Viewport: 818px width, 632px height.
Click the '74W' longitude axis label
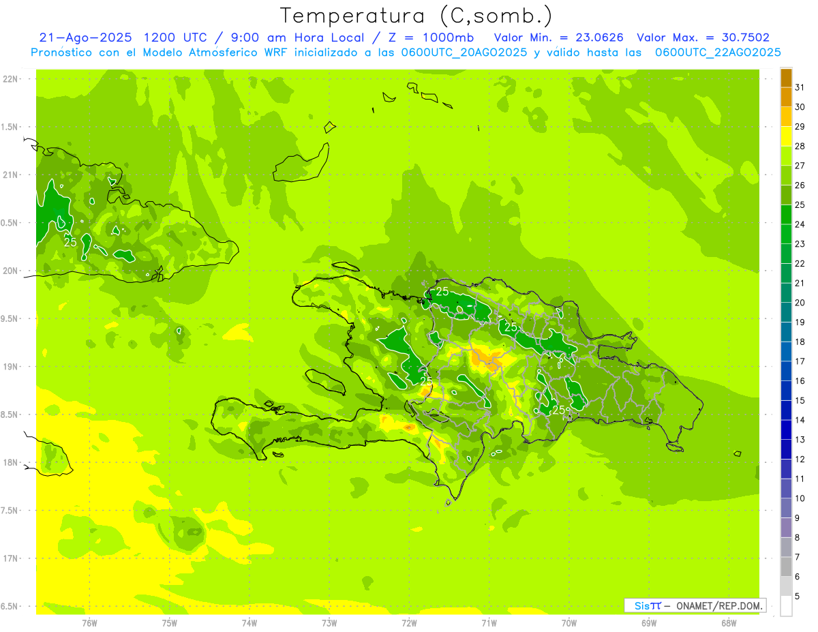[249, 622]
